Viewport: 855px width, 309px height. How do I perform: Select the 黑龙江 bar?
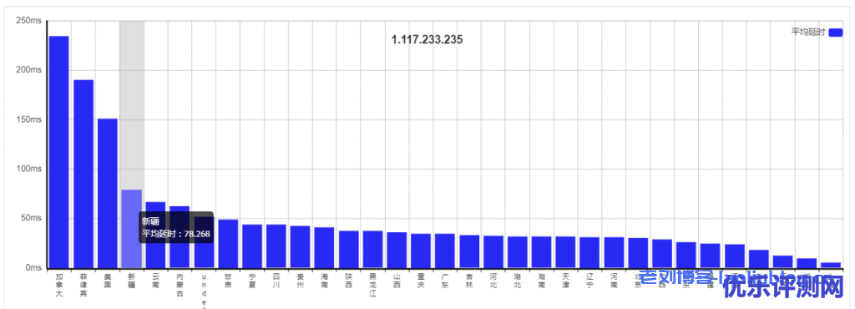point(372,250)
